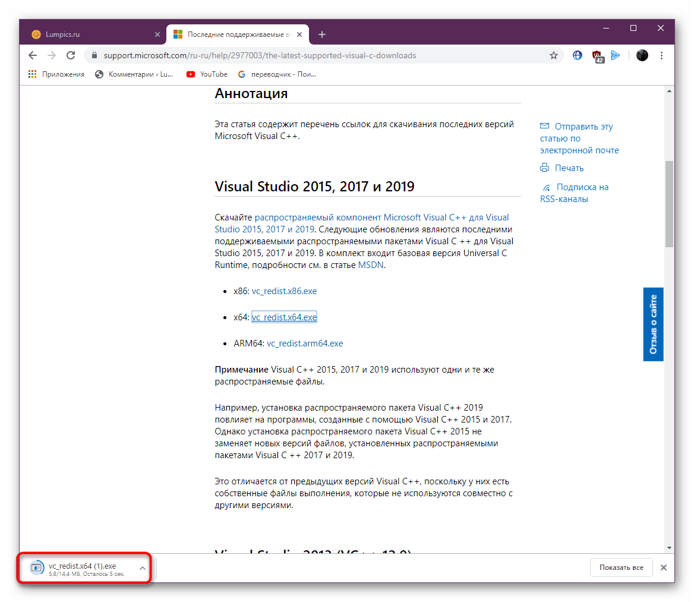
Task: Click the Печать print link
Action: 569,168
